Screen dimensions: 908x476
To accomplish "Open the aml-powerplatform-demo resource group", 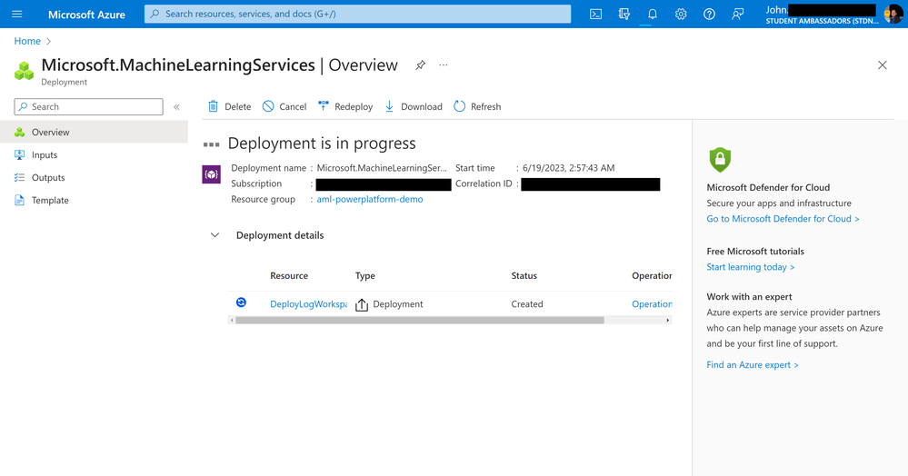I will point(369,199).
